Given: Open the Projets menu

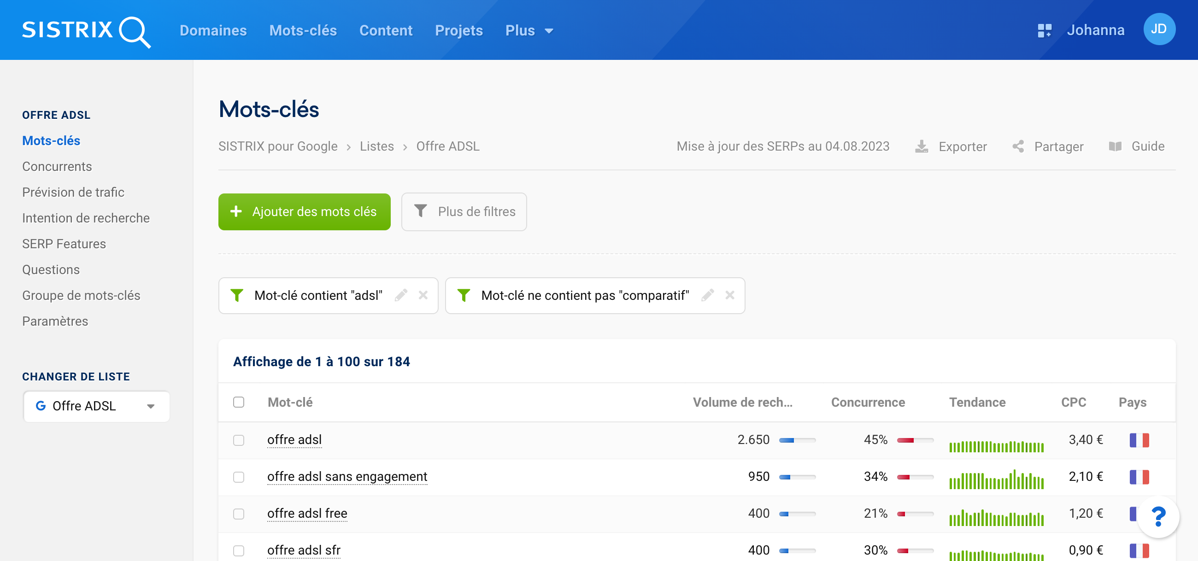Looking at the screenshot, I should [x=458, y=30].
